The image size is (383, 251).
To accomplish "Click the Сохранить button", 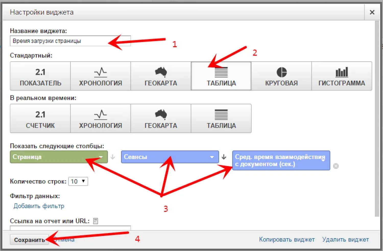I will [x=29, y=240].
